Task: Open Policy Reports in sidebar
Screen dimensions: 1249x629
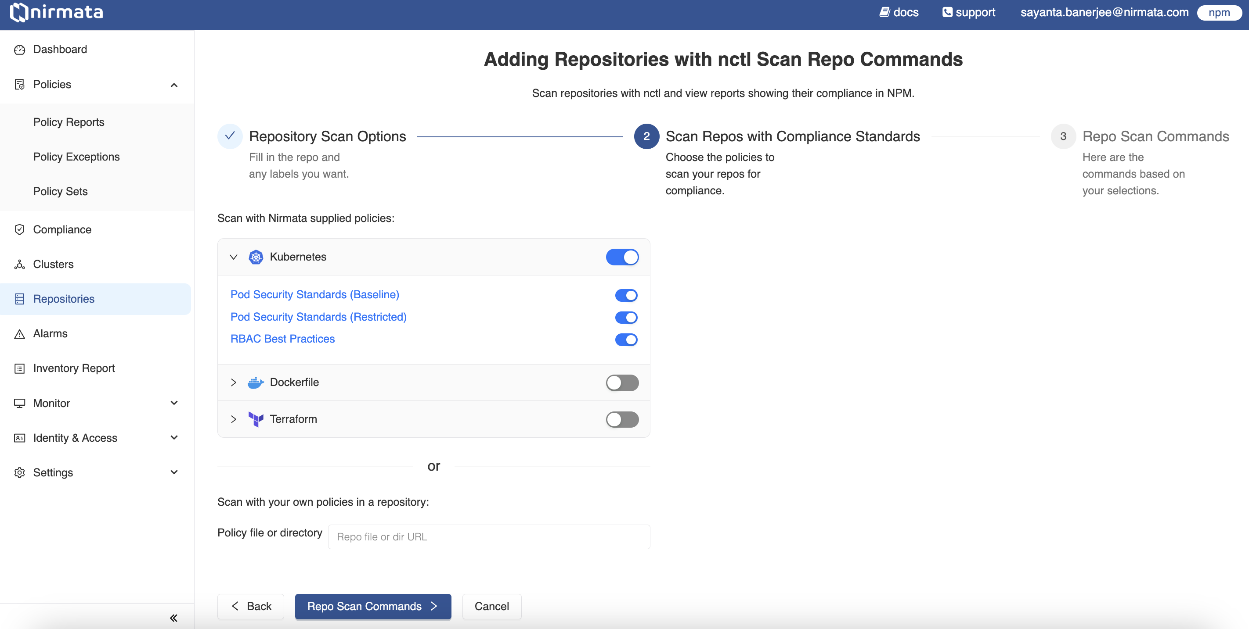Action: pos(69,122)
